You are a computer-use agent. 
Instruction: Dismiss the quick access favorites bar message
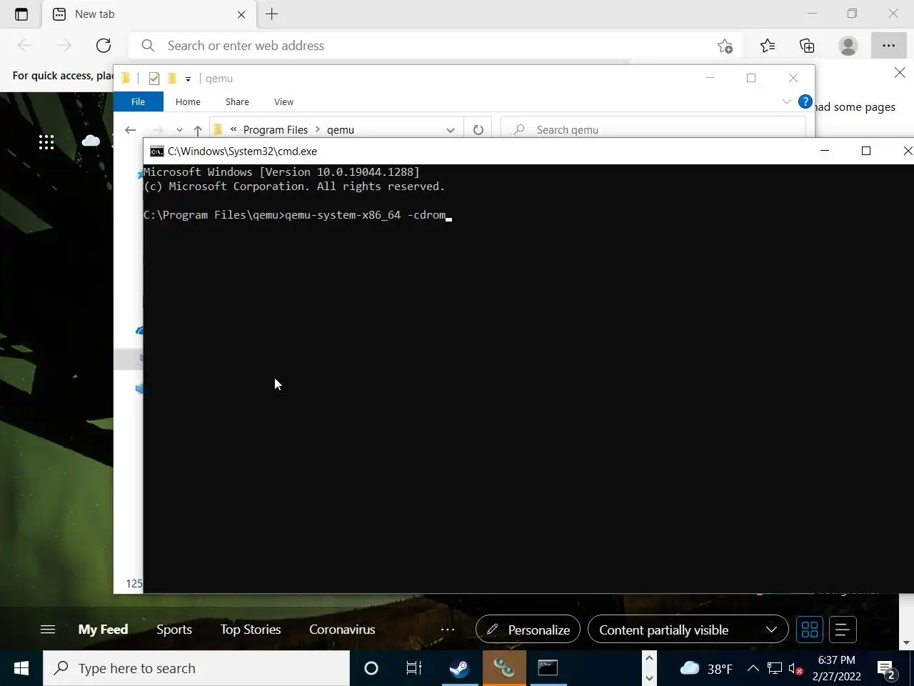coord(900,72)
